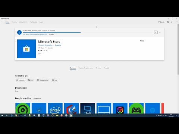Open the XSplit app tile
Viewport: 179px width, 134px height.
(x=88, y=108)
